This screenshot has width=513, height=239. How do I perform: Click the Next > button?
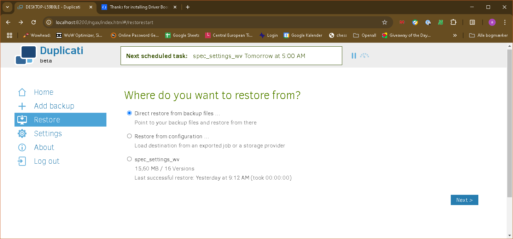click(x=464, y=200)
